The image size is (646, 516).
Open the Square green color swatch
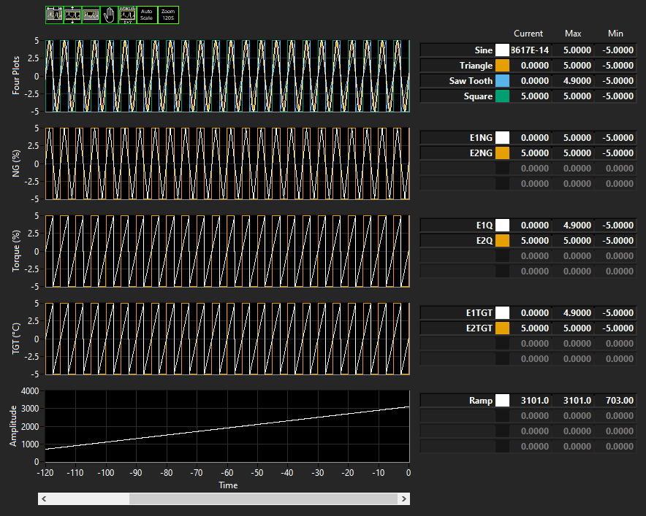click(502, 96)
